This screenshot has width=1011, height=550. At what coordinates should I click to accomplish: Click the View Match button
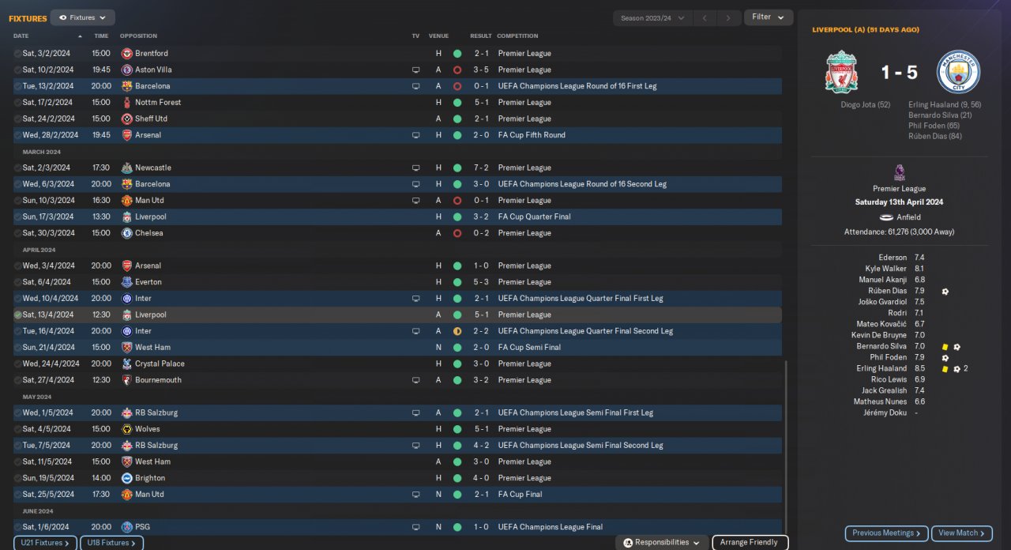[961, 533]
